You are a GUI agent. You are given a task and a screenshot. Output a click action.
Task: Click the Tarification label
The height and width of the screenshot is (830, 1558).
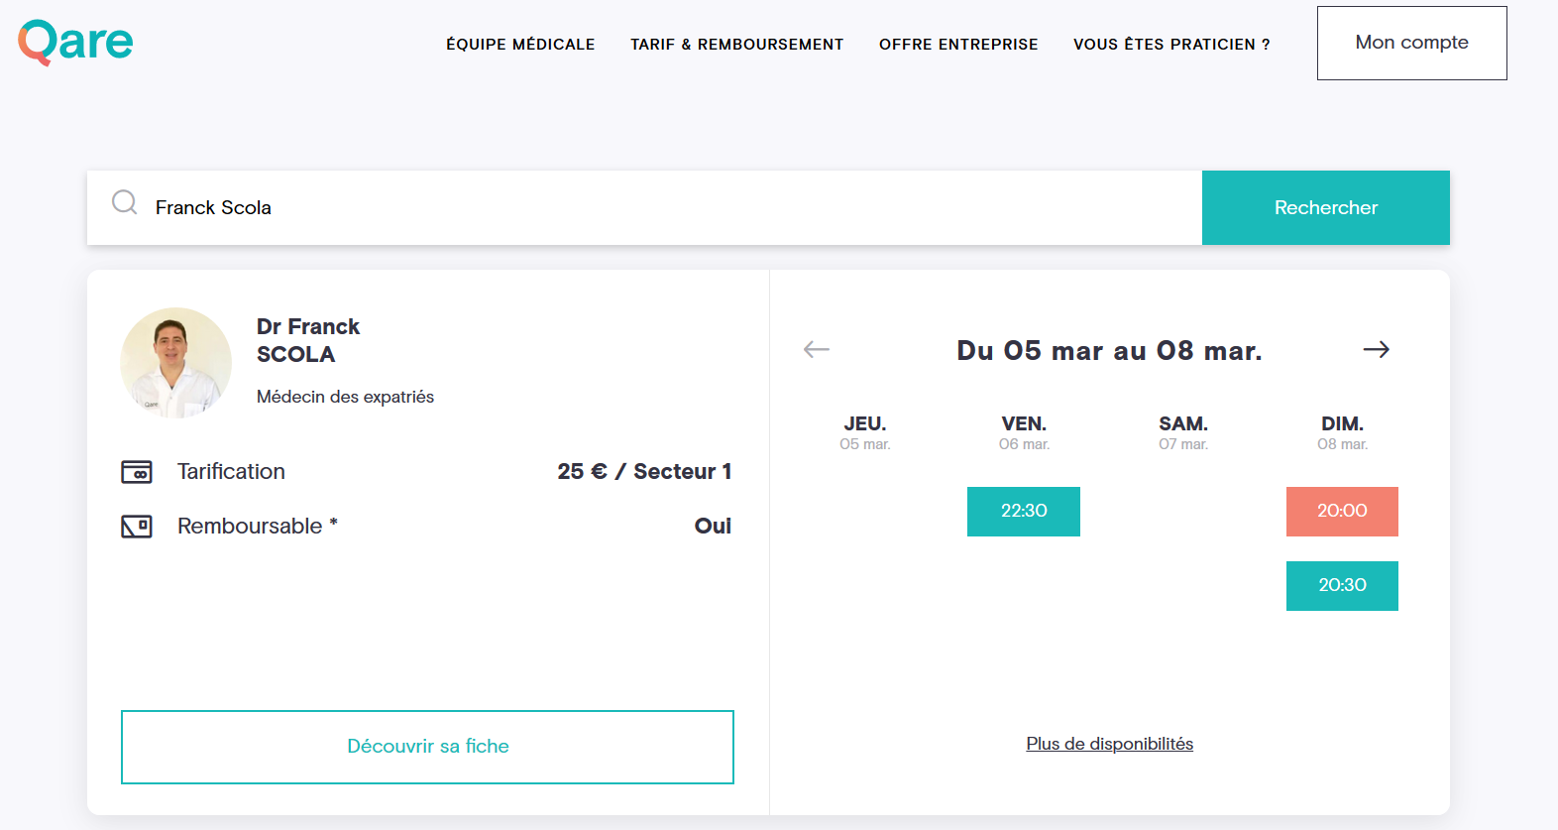pos(231,472)
